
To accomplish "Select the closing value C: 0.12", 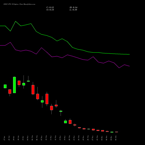I will pyautogui.click(x=50, y=8).
